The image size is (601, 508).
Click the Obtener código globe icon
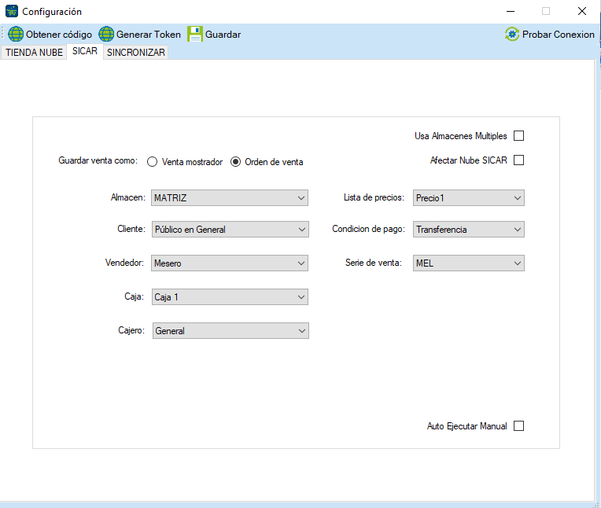pos(16,34)
